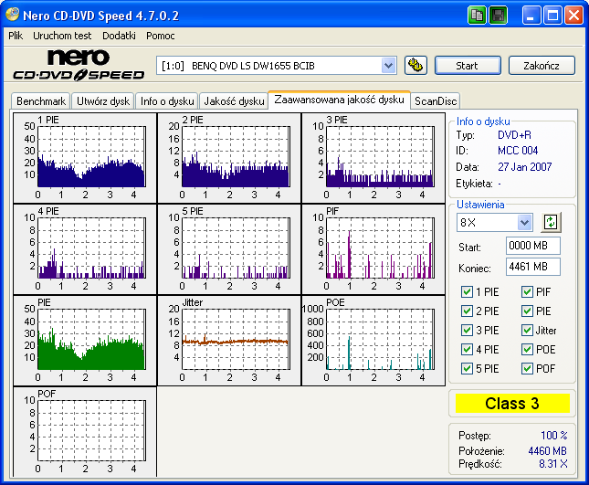
Task: Switch to the Benchmark tab
Action: click(x=41, y=101)
